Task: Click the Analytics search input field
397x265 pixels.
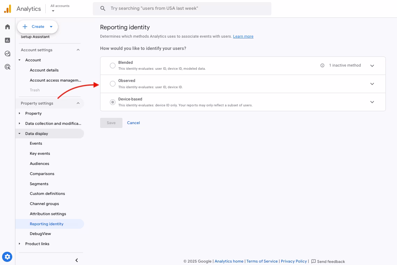Action: [x=182, y=9]
